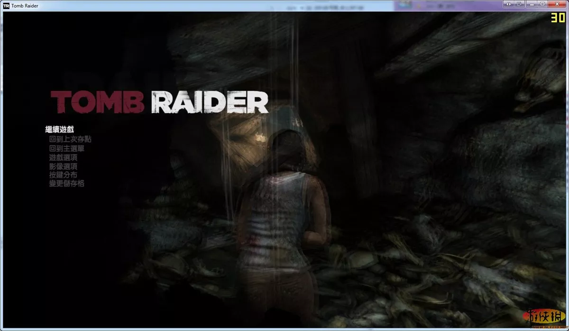Click the exit-arrow icon beside the minimize button
The height and width of the screenshot is (331, 569).
(x=520, y=4)
